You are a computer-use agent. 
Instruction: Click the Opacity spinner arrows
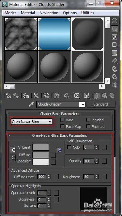97,161
